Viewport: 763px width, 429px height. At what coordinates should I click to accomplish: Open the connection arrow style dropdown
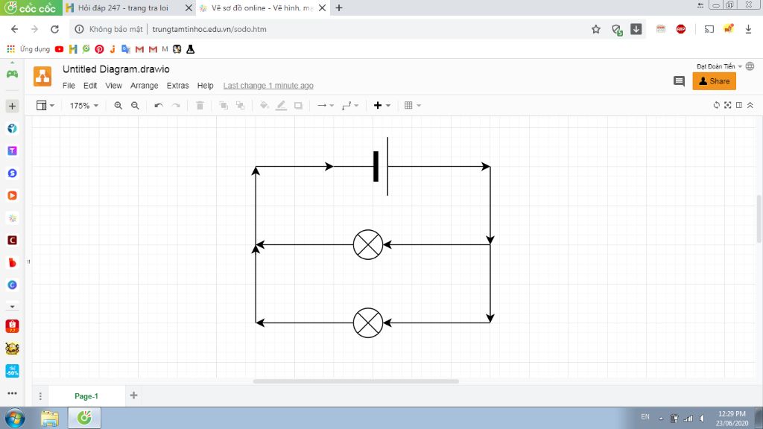pos(326,106)
